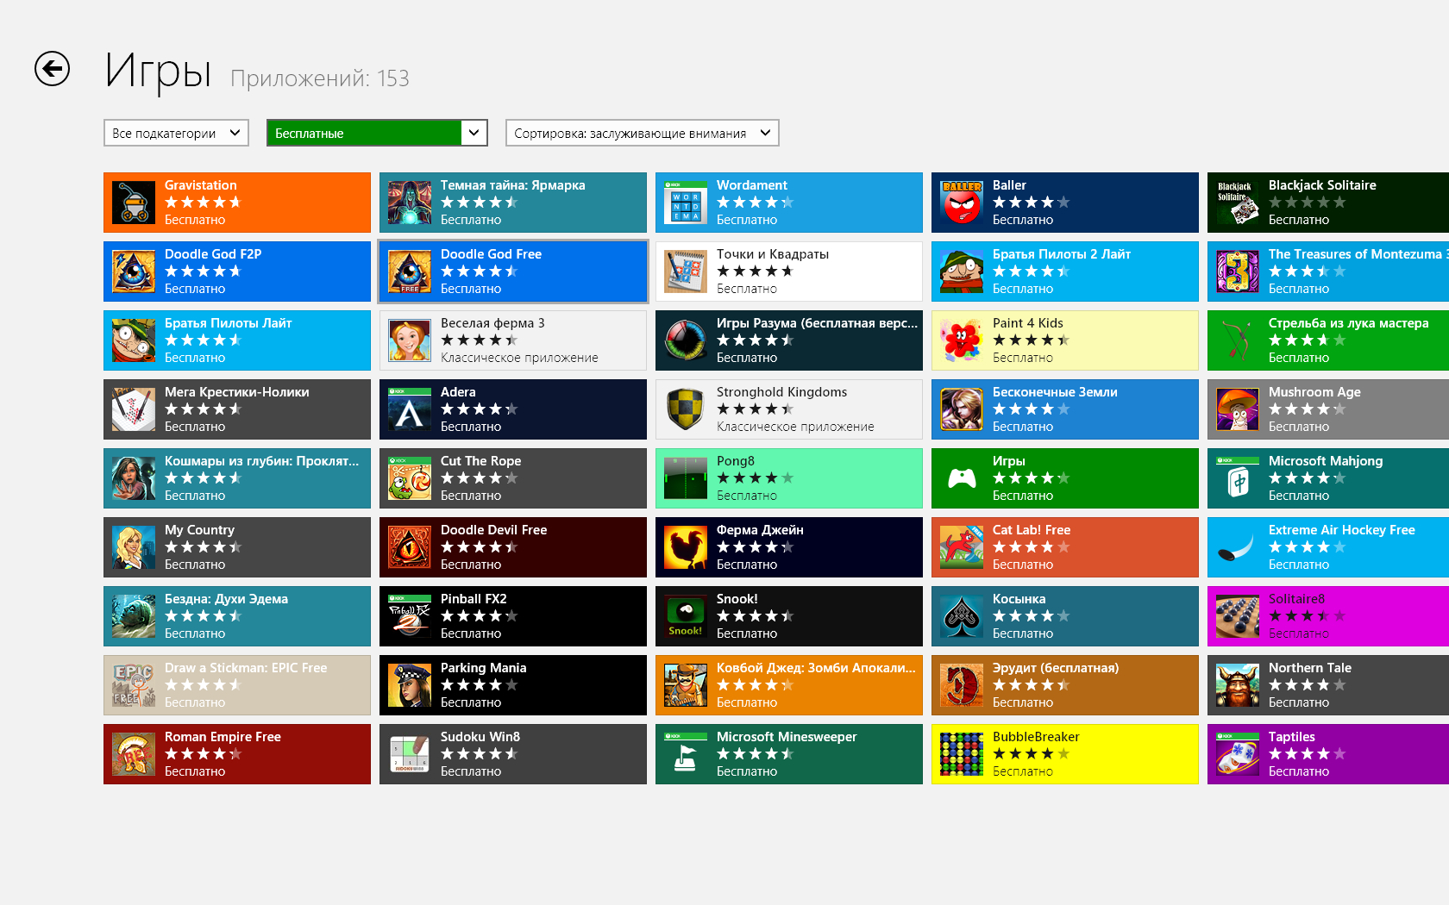This screenshot has width=1449, height=905.
Task: Click the Косынка spade icon
Action: coord(962,616)
